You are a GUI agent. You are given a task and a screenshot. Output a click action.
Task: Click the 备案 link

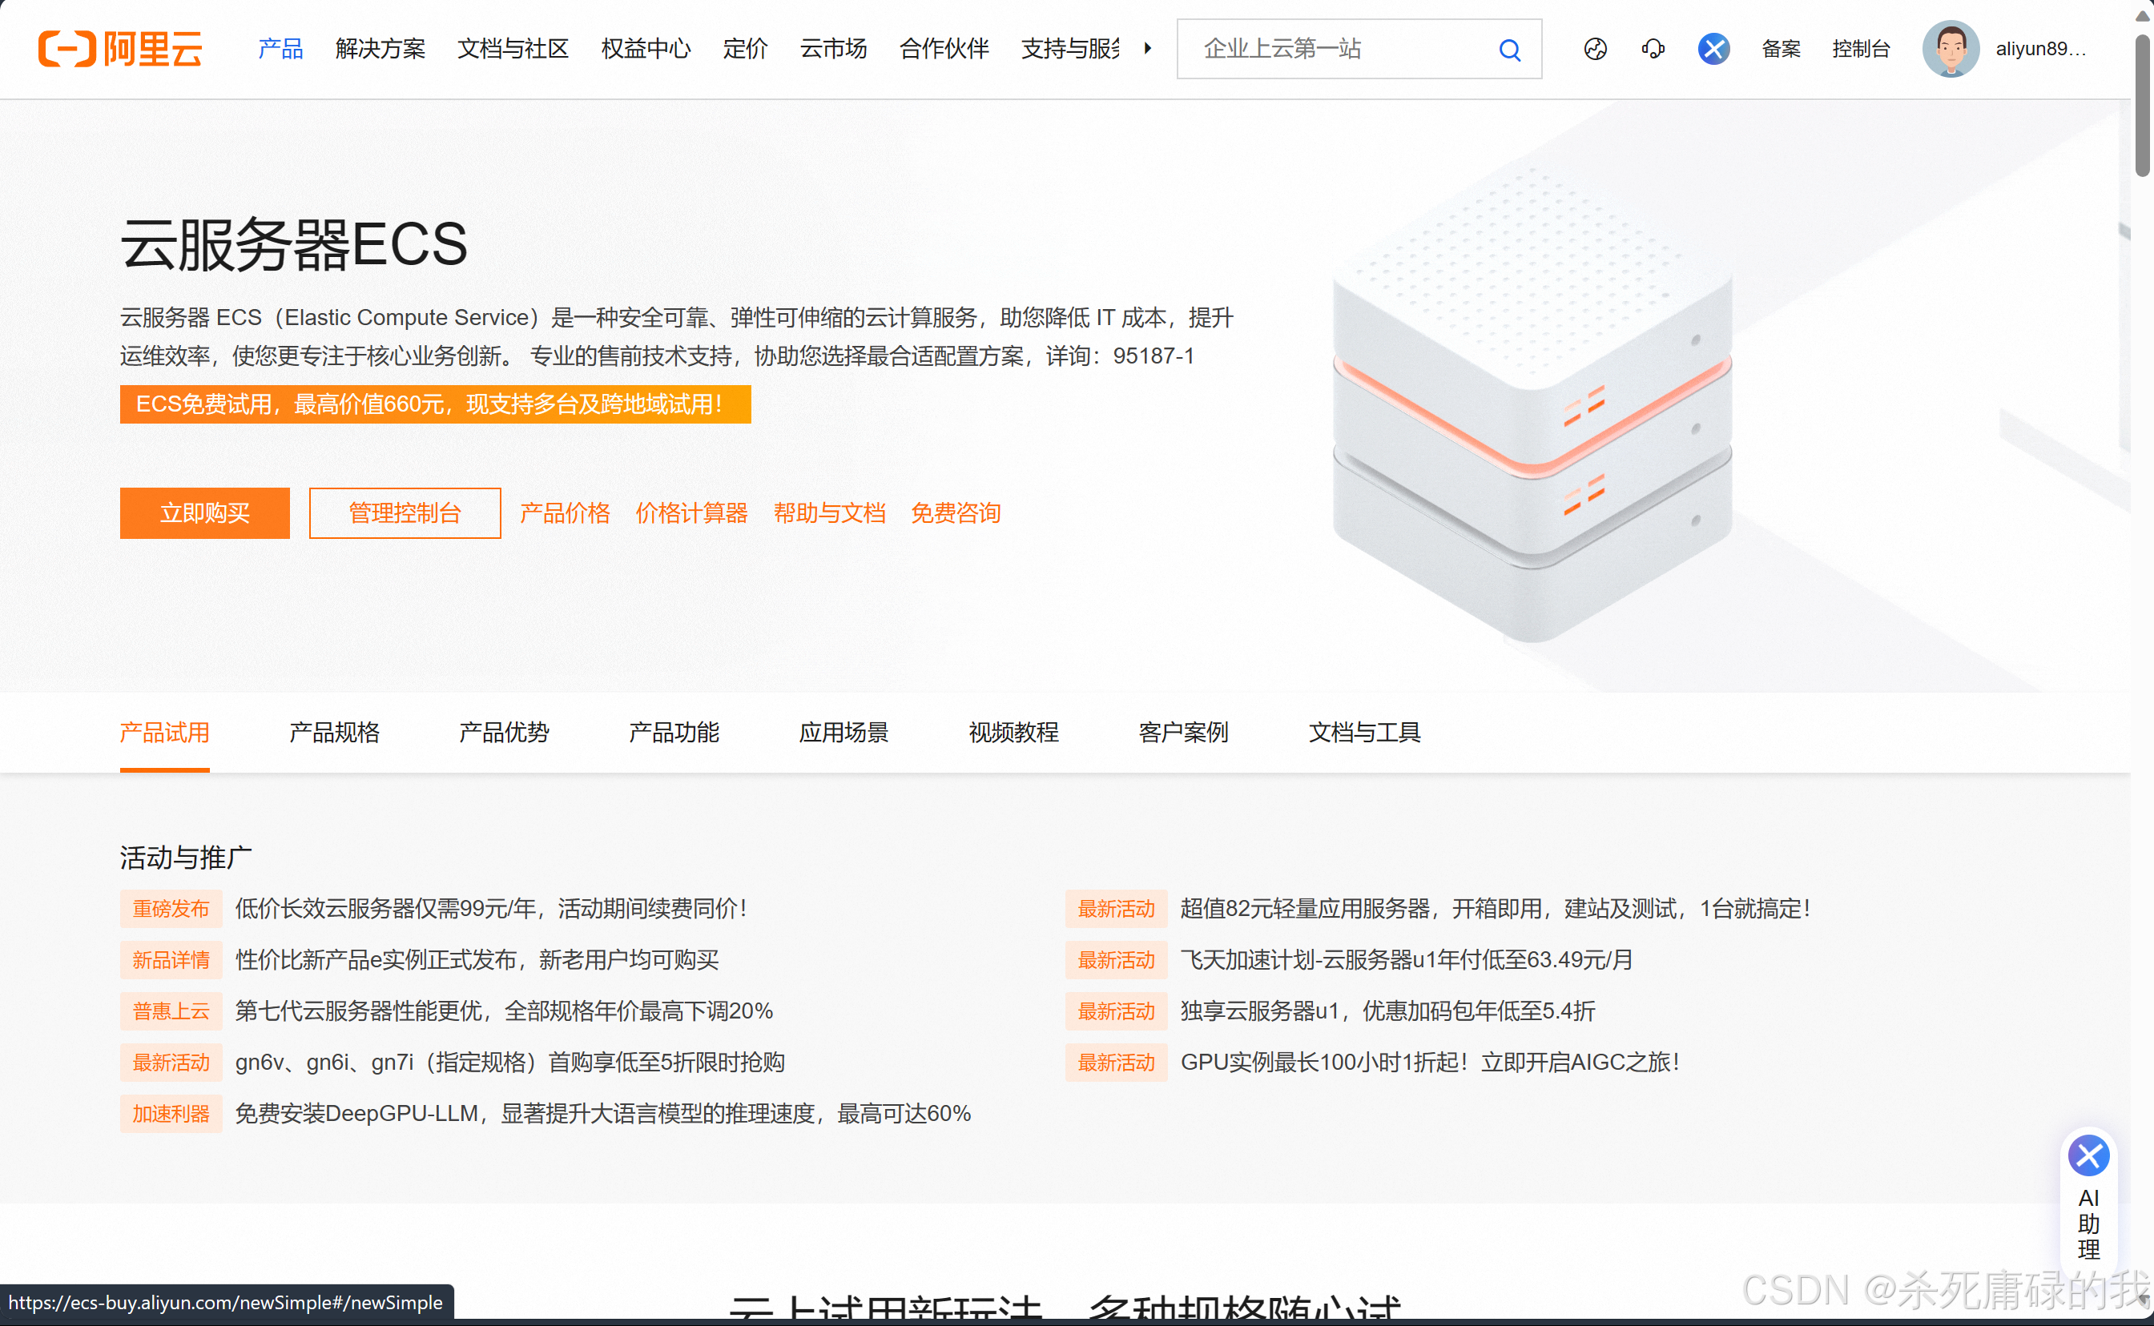point(1780,49)
